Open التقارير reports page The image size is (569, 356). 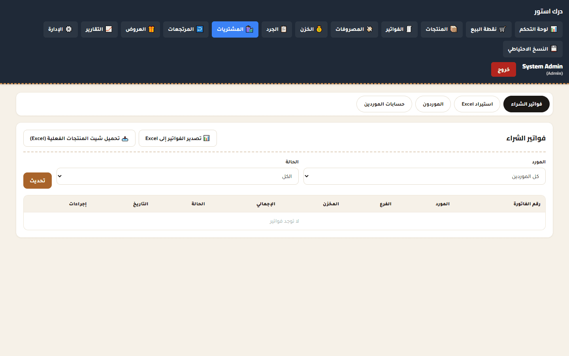click(x=99, y=29)
